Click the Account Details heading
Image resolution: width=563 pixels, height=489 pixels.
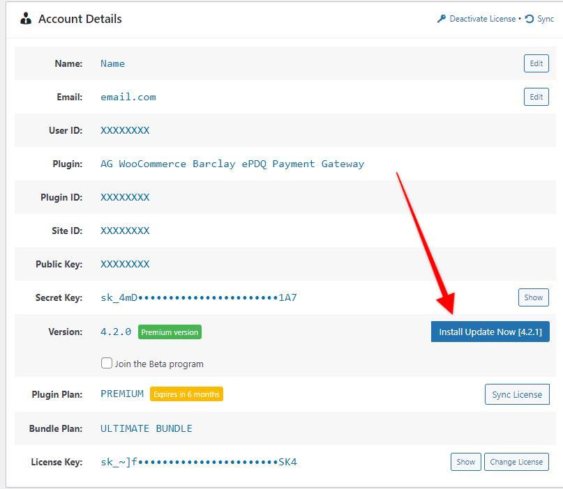(80, 19)
